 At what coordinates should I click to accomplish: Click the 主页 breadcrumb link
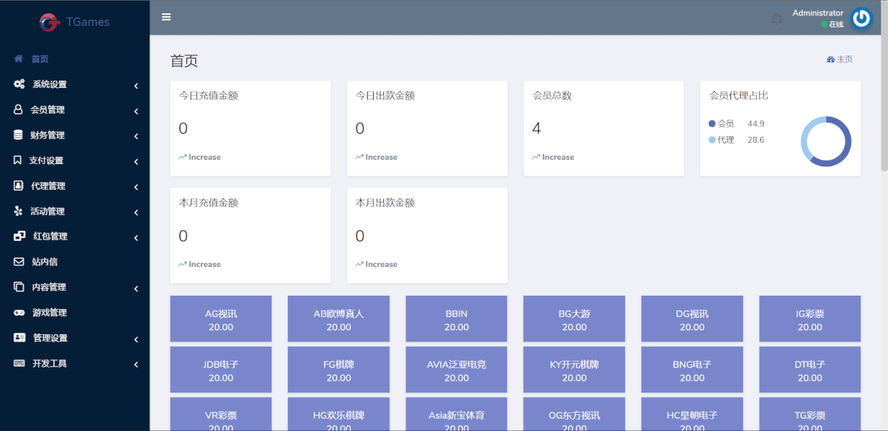[x=840, y=59]
